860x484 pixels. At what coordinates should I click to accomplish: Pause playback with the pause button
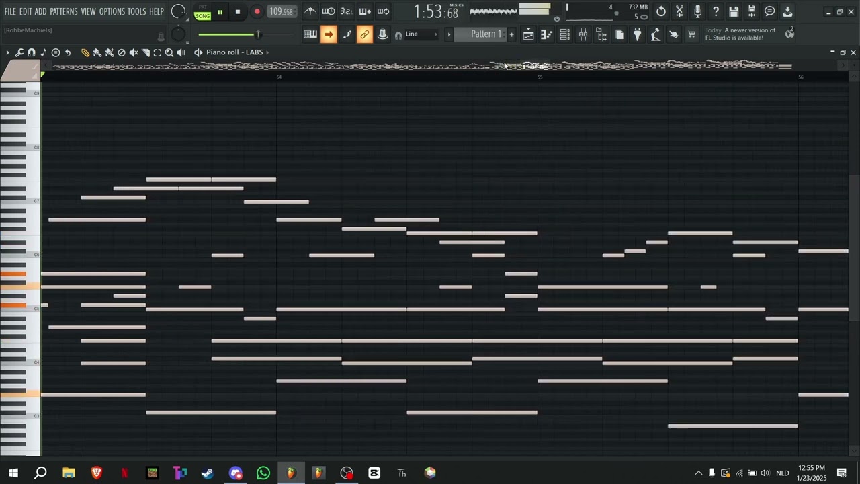point(220,12)
